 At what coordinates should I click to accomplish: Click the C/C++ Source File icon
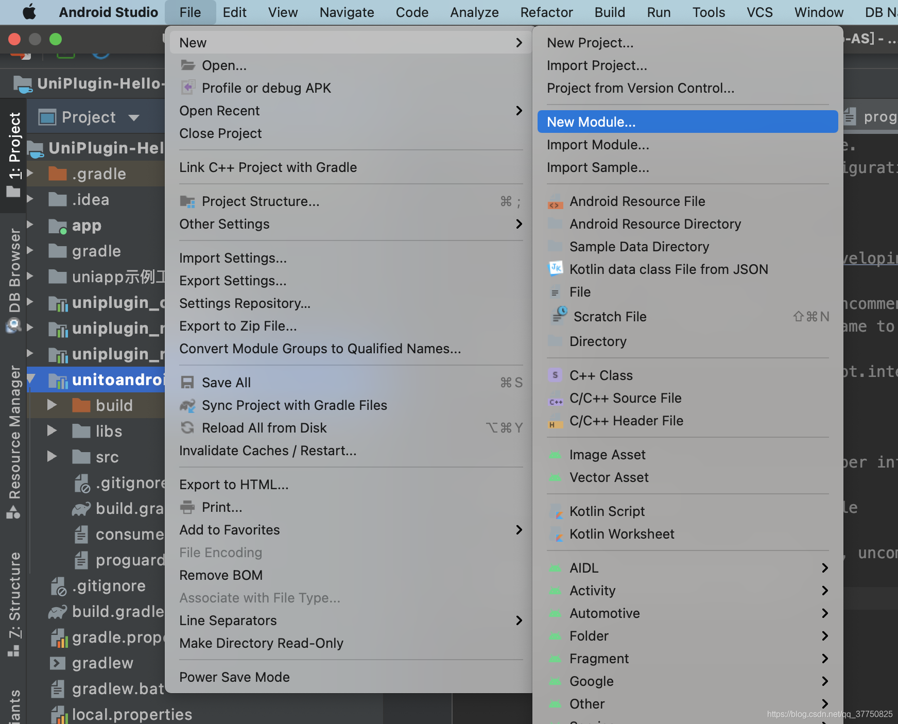pyautogui.click(x=555, y=399)
